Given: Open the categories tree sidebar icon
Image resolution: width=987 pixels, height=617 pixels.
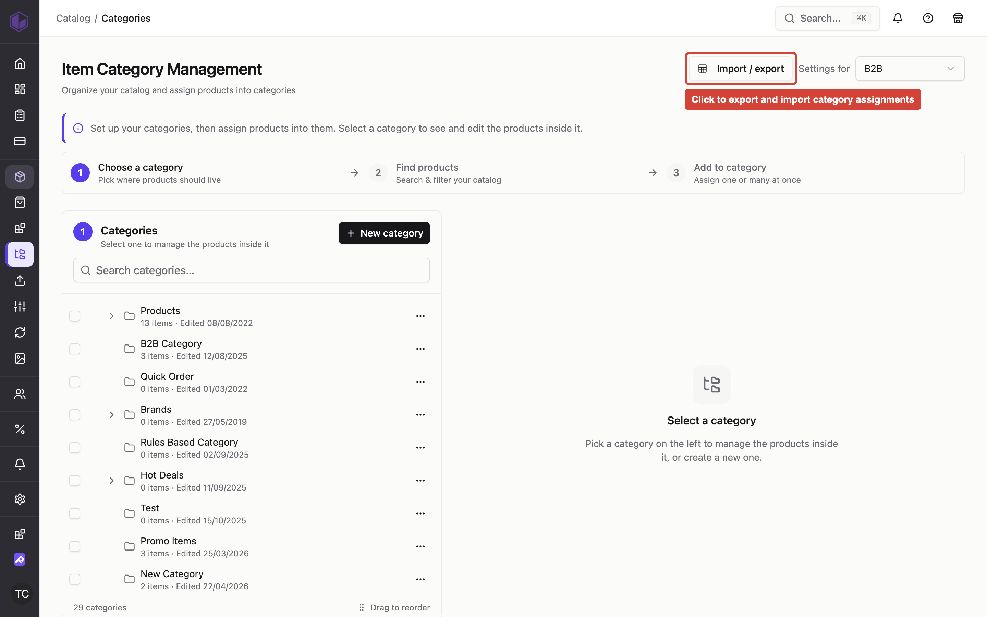Looking at the screenshot, I should point(20,254).
